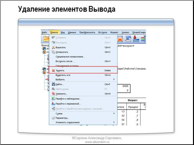The width and height of the screenshot is (194, 145).
Task: Expand the Схема submenu
Action: click(x=83, y=114)
